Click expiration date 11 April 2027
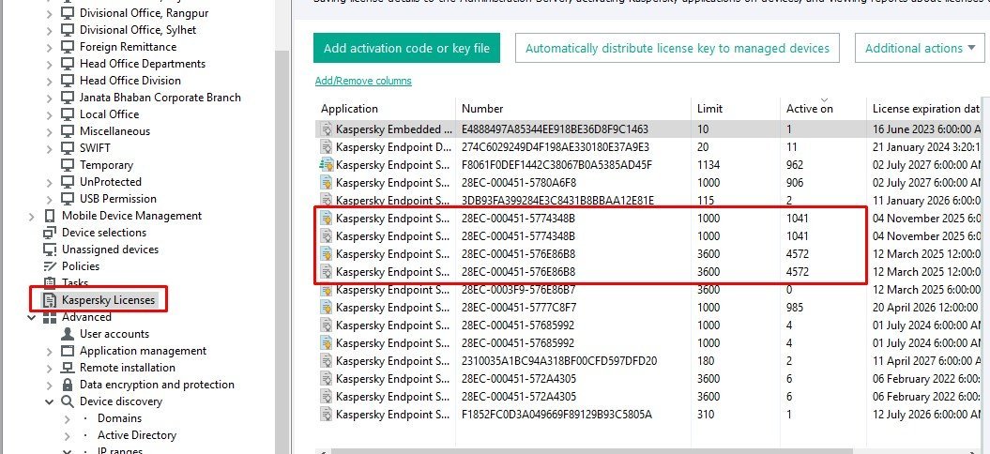The height and width of the screenshot is (454, 990). click(x=926, y=361)
